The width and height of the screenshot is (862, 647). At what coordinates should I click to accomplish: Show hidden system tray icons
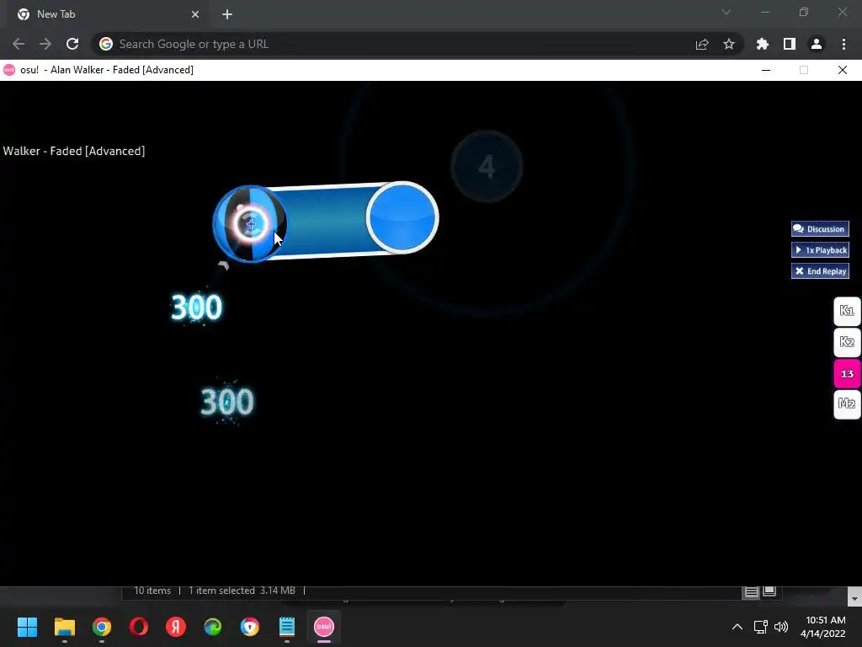(x=737, y=627)
